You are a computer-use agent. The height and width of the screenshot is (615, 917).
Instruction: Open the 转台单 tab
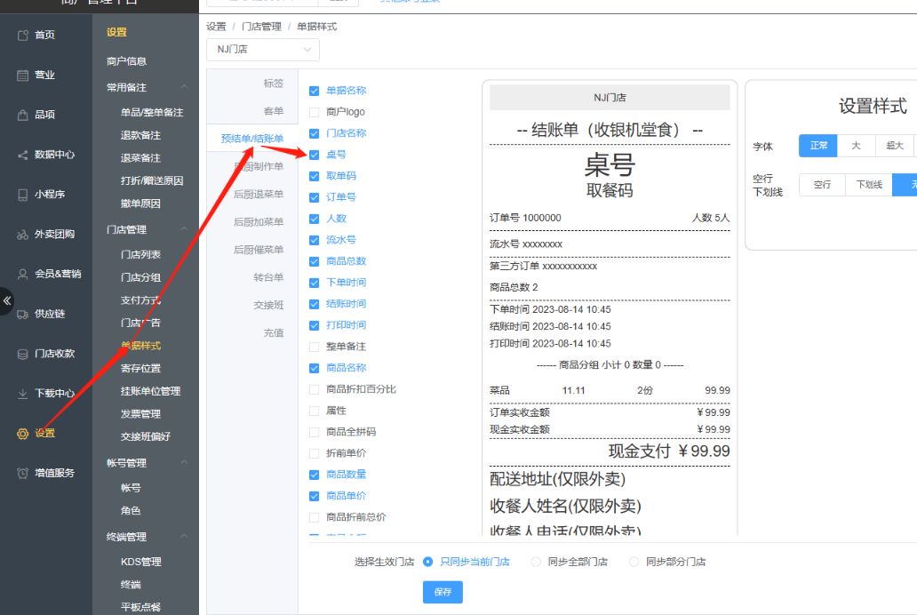click(x=268, y=276)
